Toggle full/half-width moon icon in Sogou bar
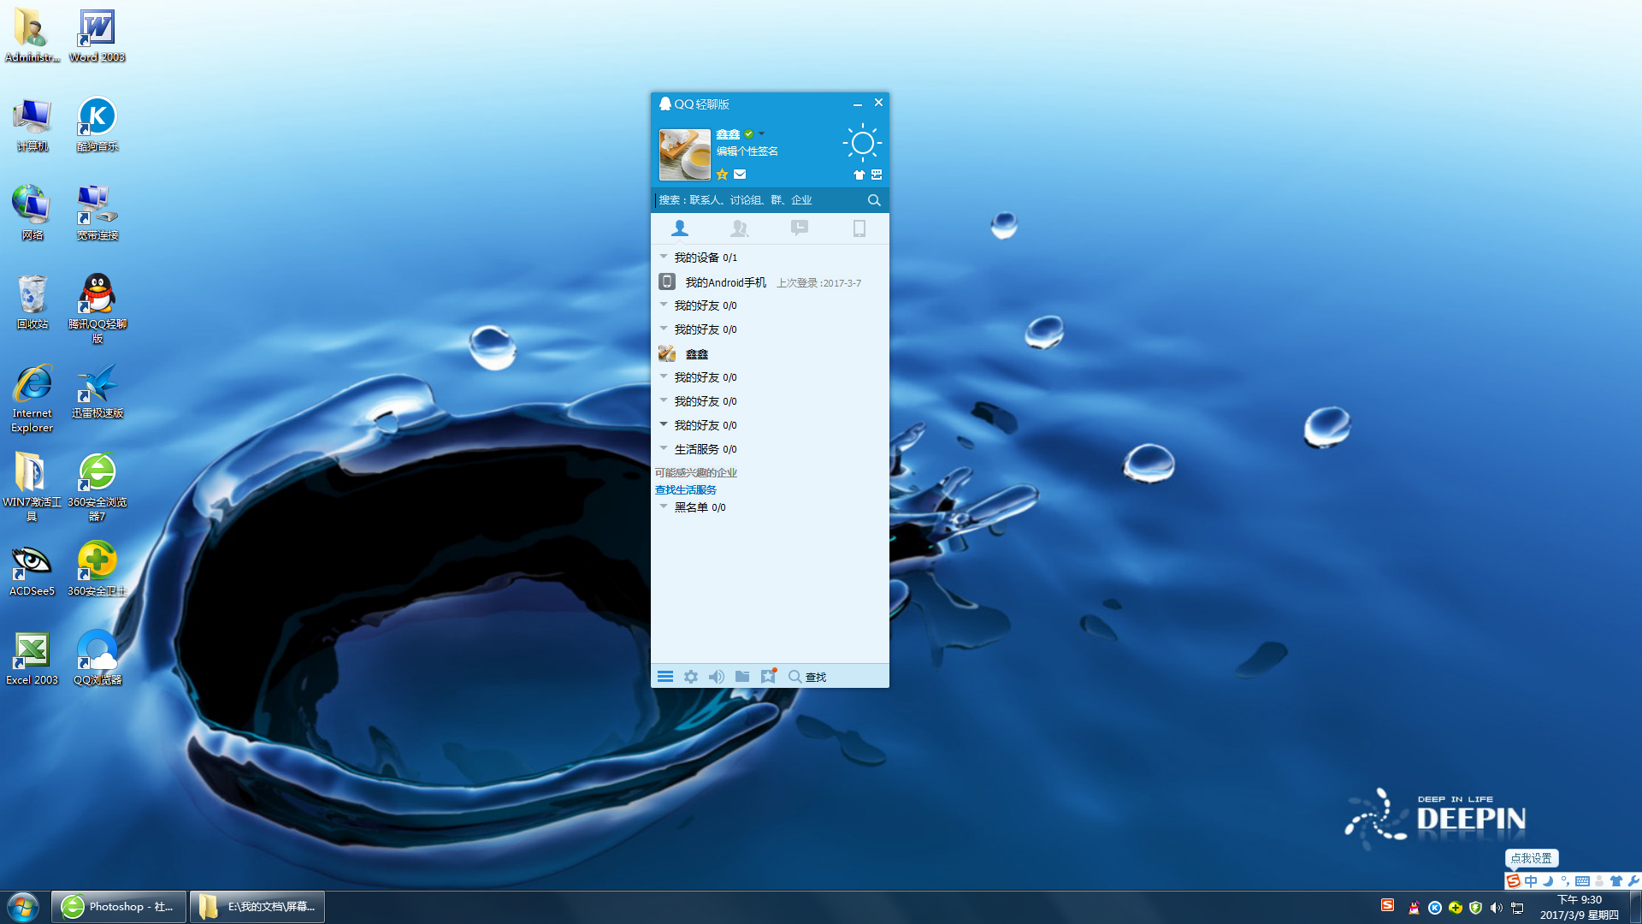Image resolution: width=1642 pixels, height=924 pixels. click(1547, 881)
